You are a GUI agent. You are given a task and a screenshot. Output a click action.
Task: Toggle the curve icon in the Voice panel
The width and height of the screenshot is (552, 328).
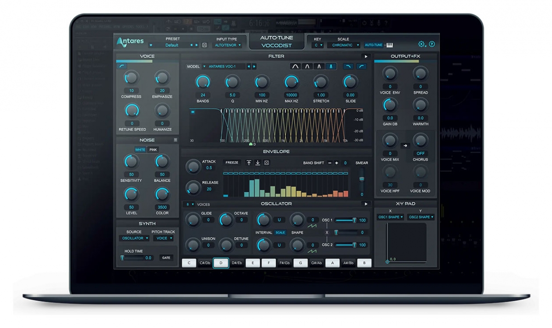(122, 67)
